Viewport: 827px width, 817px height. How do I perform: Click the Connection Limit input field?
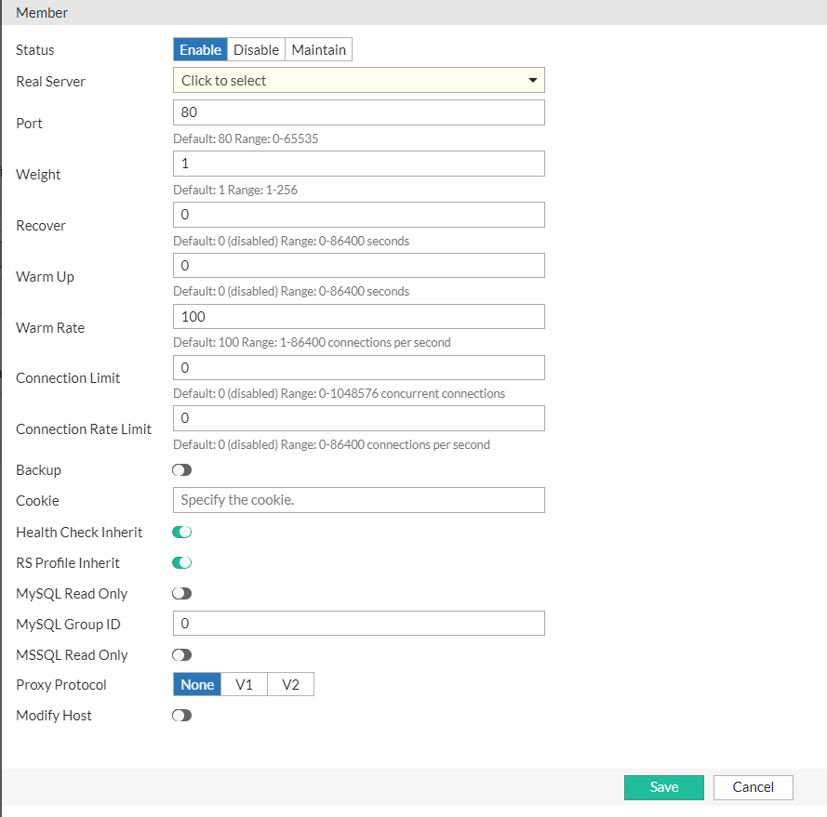[359, 367]
